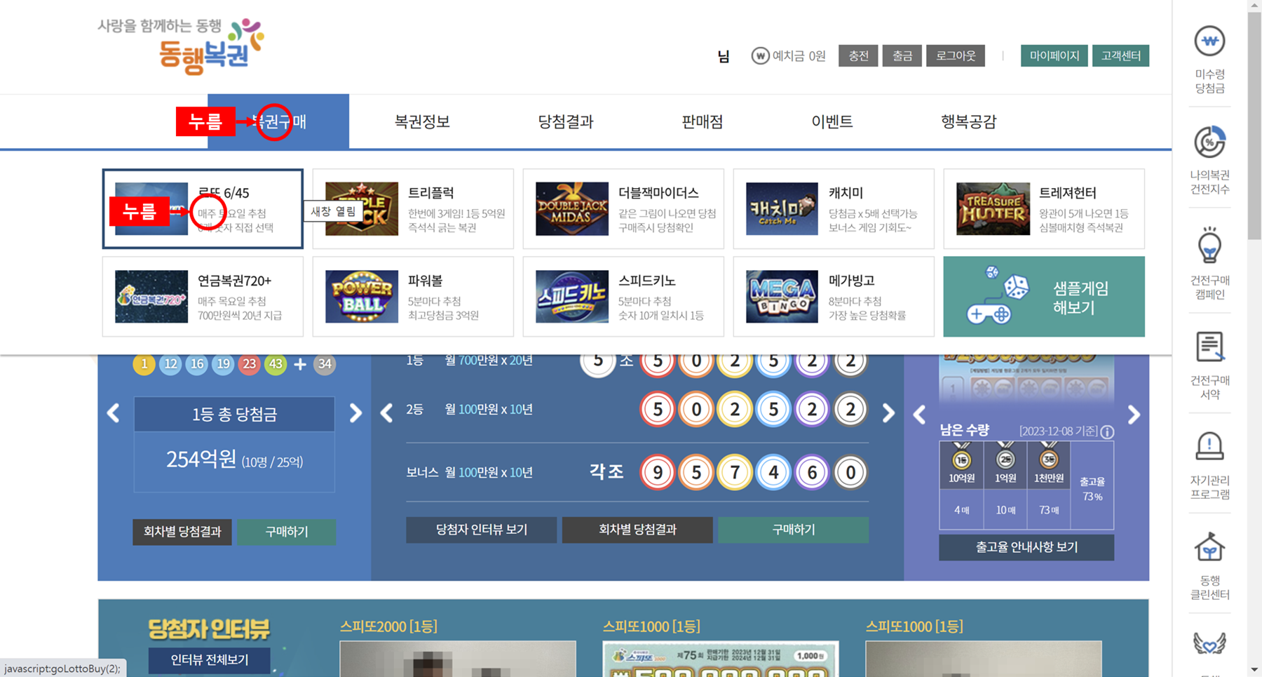Click bonus ball number 34
Image resolution: width=1262 pixels, height=677 pixels.
pyautogui.click(x=324, y=363)
